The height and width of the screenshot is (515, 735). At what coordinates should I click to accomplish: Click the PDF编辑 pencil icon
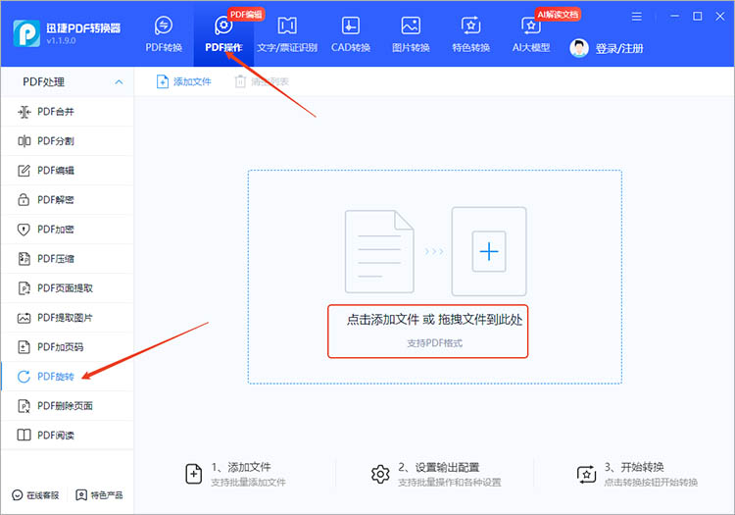(x=24, y=171)
